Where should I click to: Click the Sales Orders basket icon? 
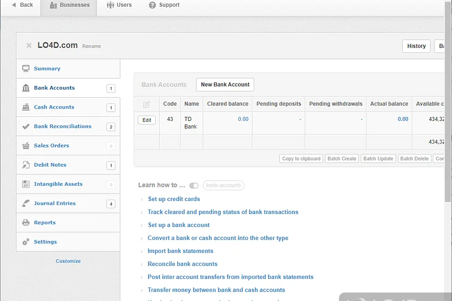click(25, 146)
